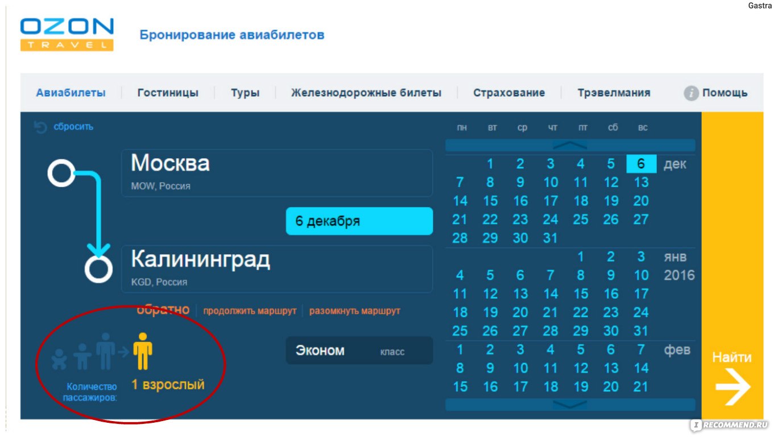Choose December 24 in the calendar

point(551,220)
